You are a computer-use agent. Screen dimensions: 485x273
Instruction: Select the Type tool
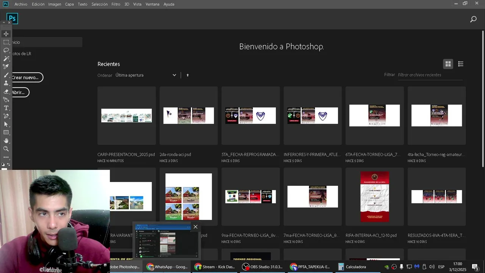coord(6,108)
